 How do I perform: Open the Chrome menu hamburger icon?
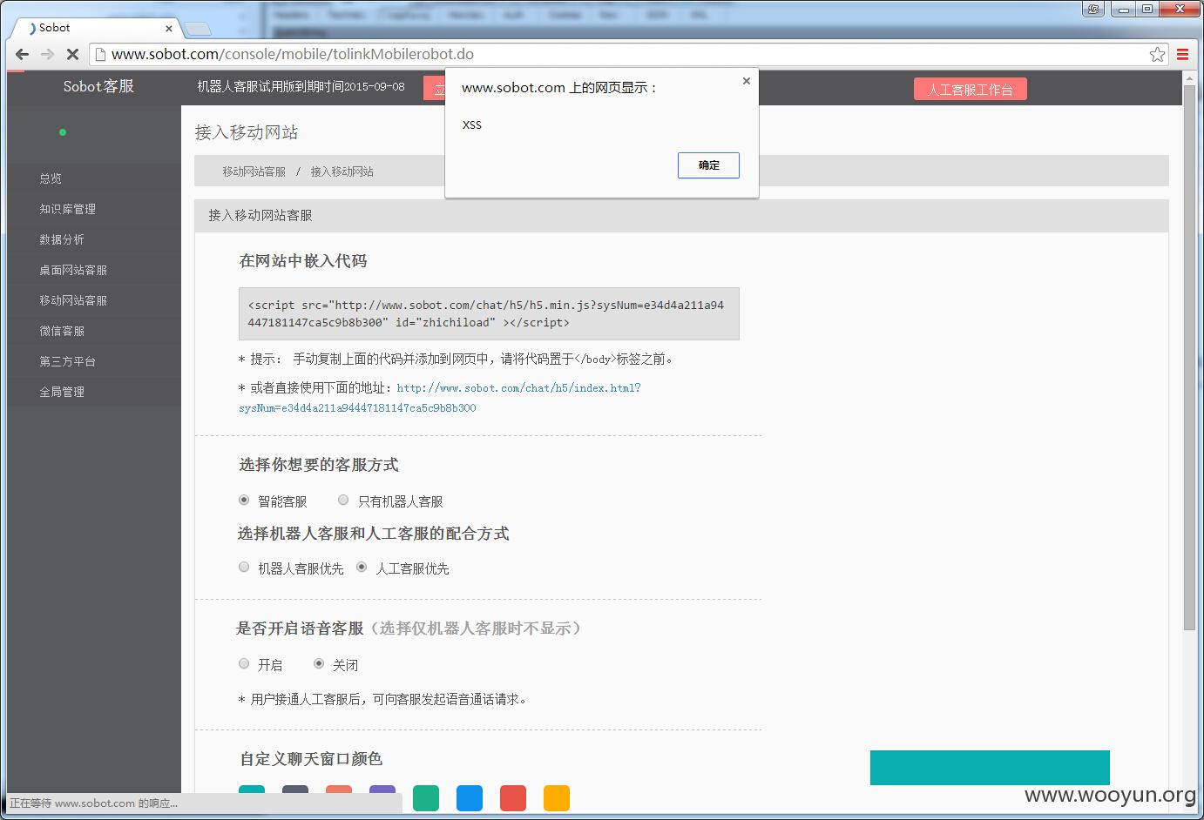pyautogui.click(x=1182, y=54)
